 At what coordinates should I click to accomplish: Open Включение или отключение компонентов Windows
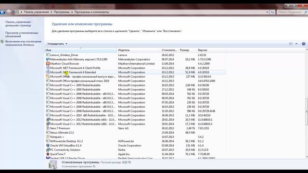pos(23,43)
